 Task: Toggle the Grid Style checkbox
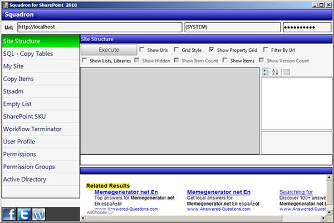pos(176,50)
